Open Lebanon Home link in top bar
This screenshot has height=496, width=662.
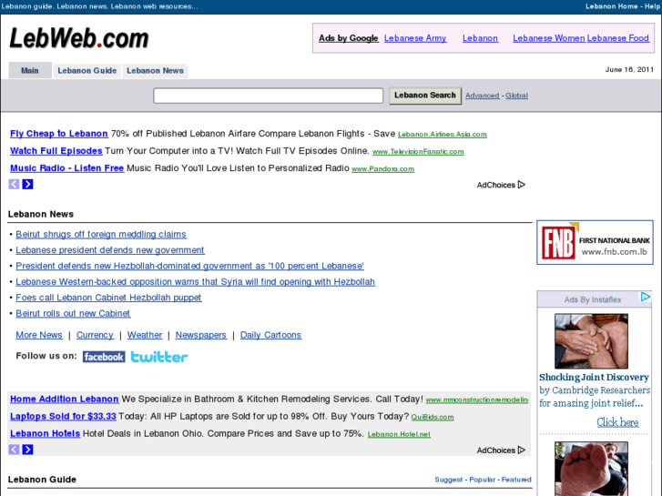click(x=611, y=6)
